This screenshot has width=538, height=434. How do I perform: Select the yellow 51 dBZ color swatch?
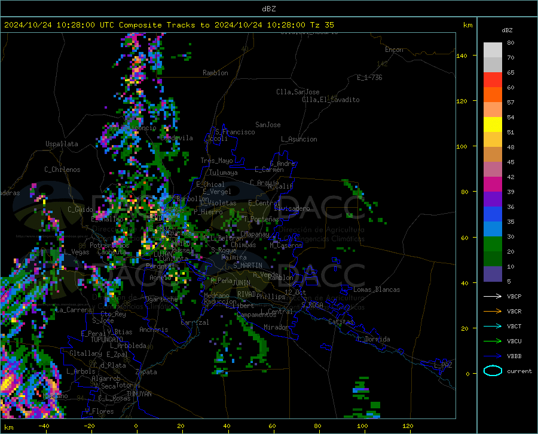click(493, 125)
